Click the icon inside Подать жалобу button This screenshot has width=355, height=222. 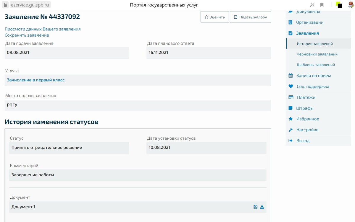click(236, 17)
